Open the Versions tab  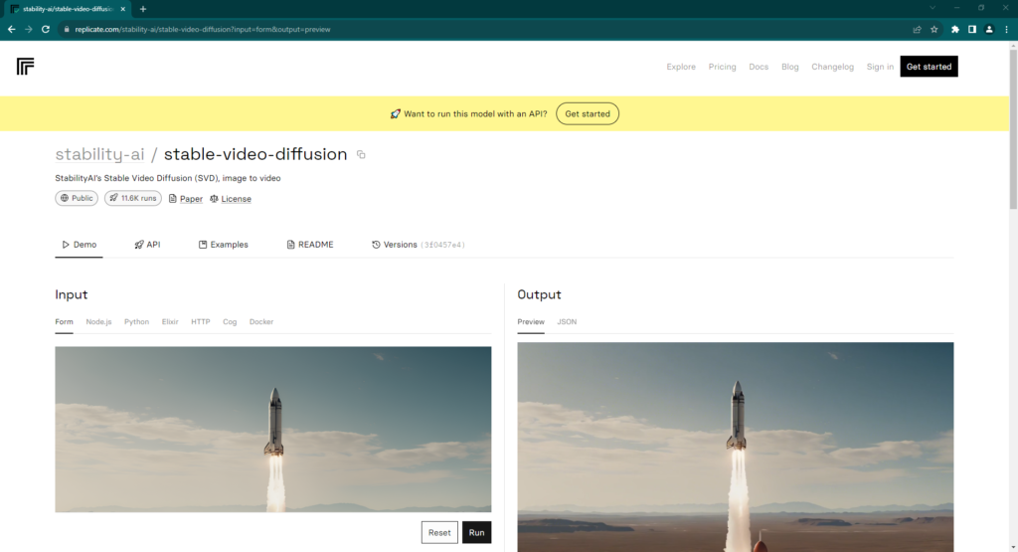coord(418,245)
